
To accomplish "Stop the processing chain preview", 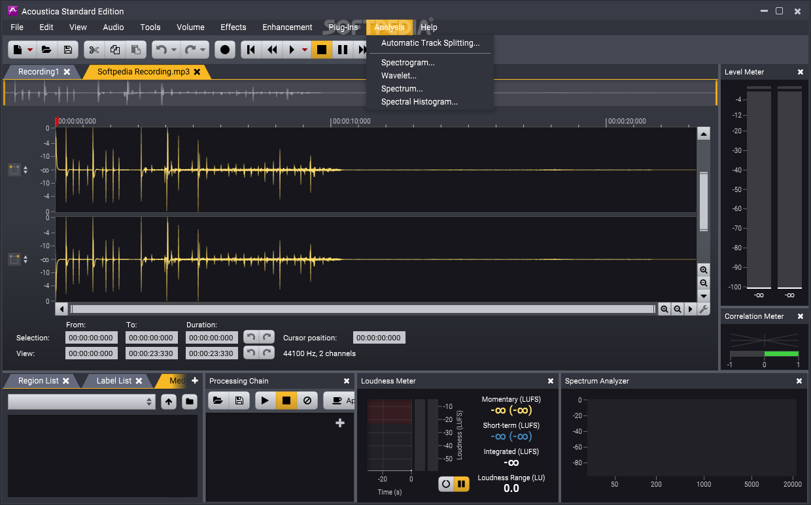I will tap(286, 400).
